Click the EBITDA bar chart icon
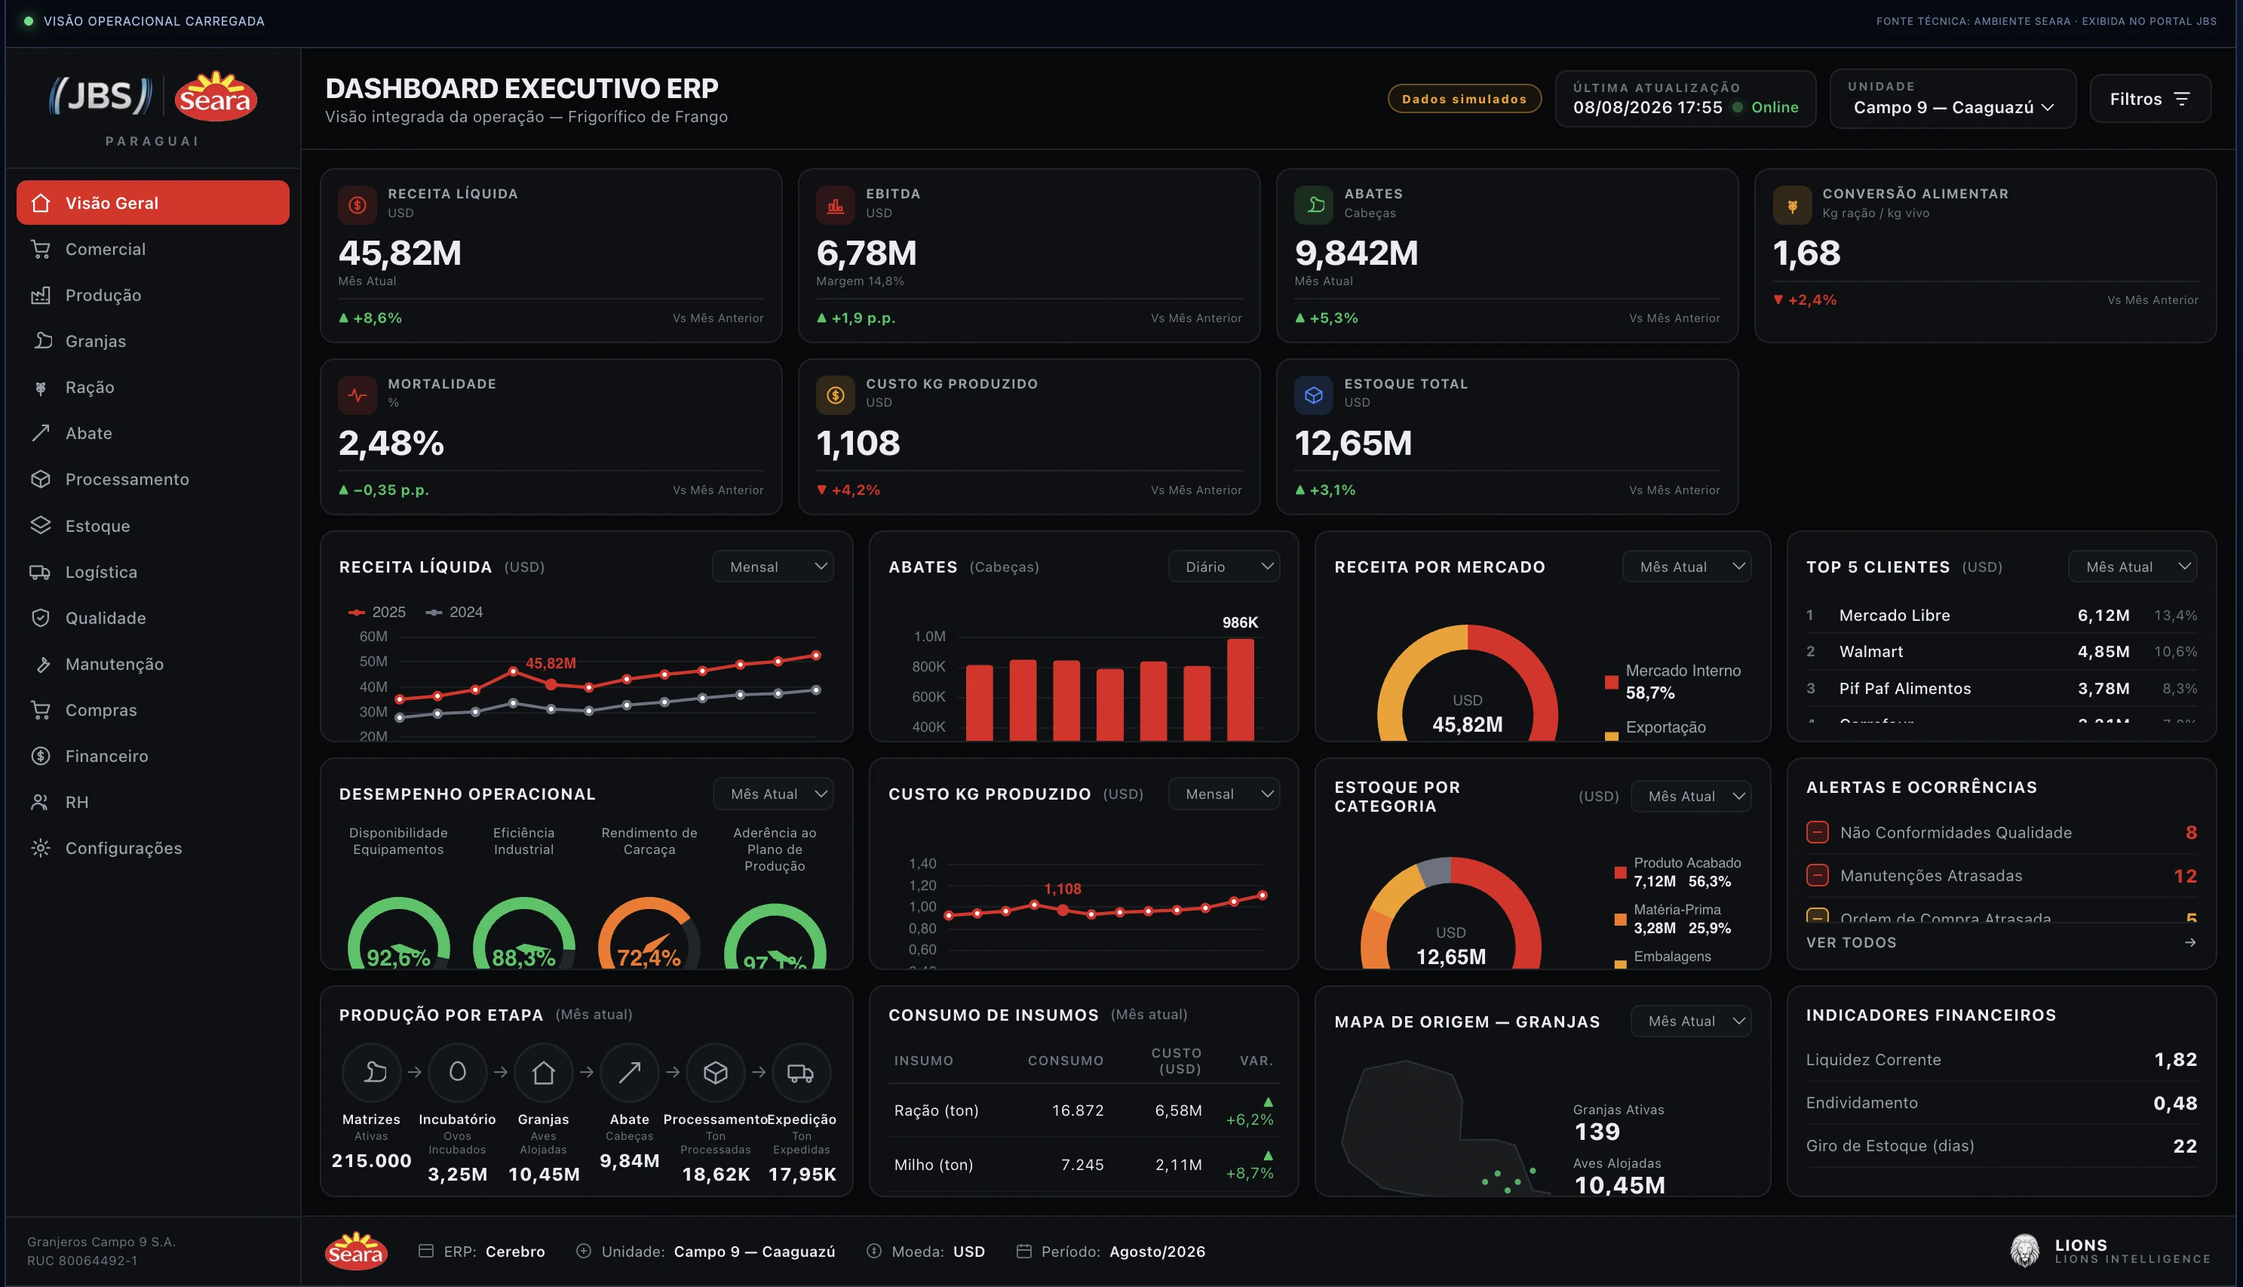 835,205
